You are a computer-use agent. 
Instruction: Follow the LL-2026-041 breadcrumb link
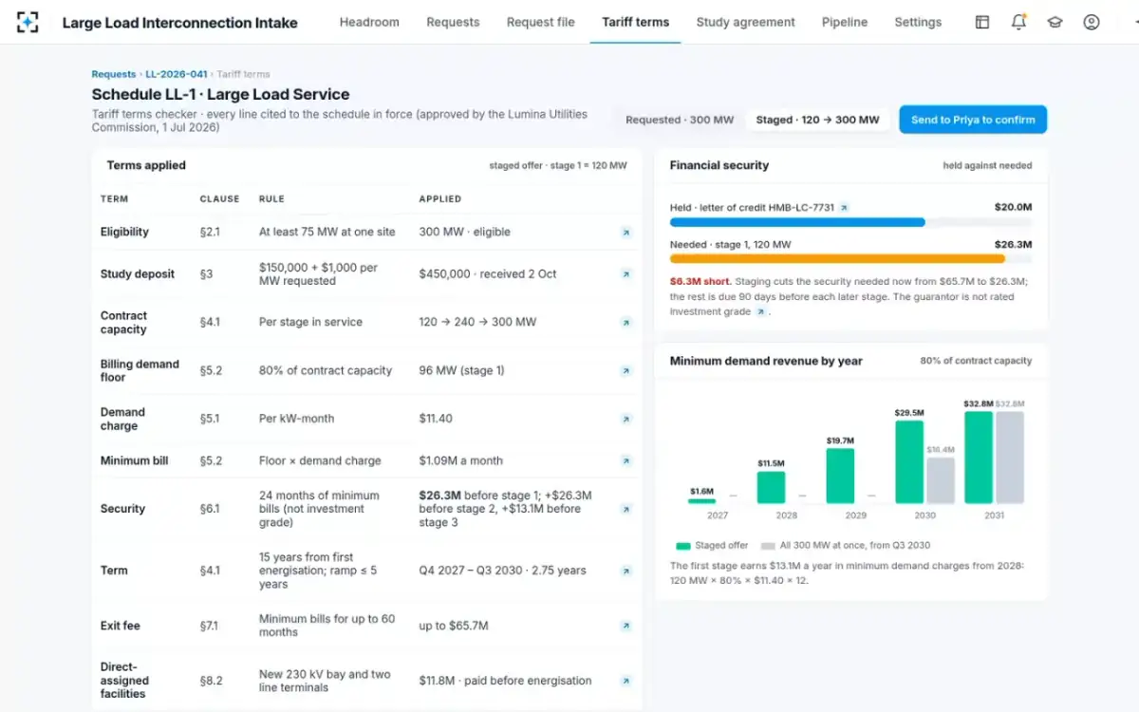[177, 74]
